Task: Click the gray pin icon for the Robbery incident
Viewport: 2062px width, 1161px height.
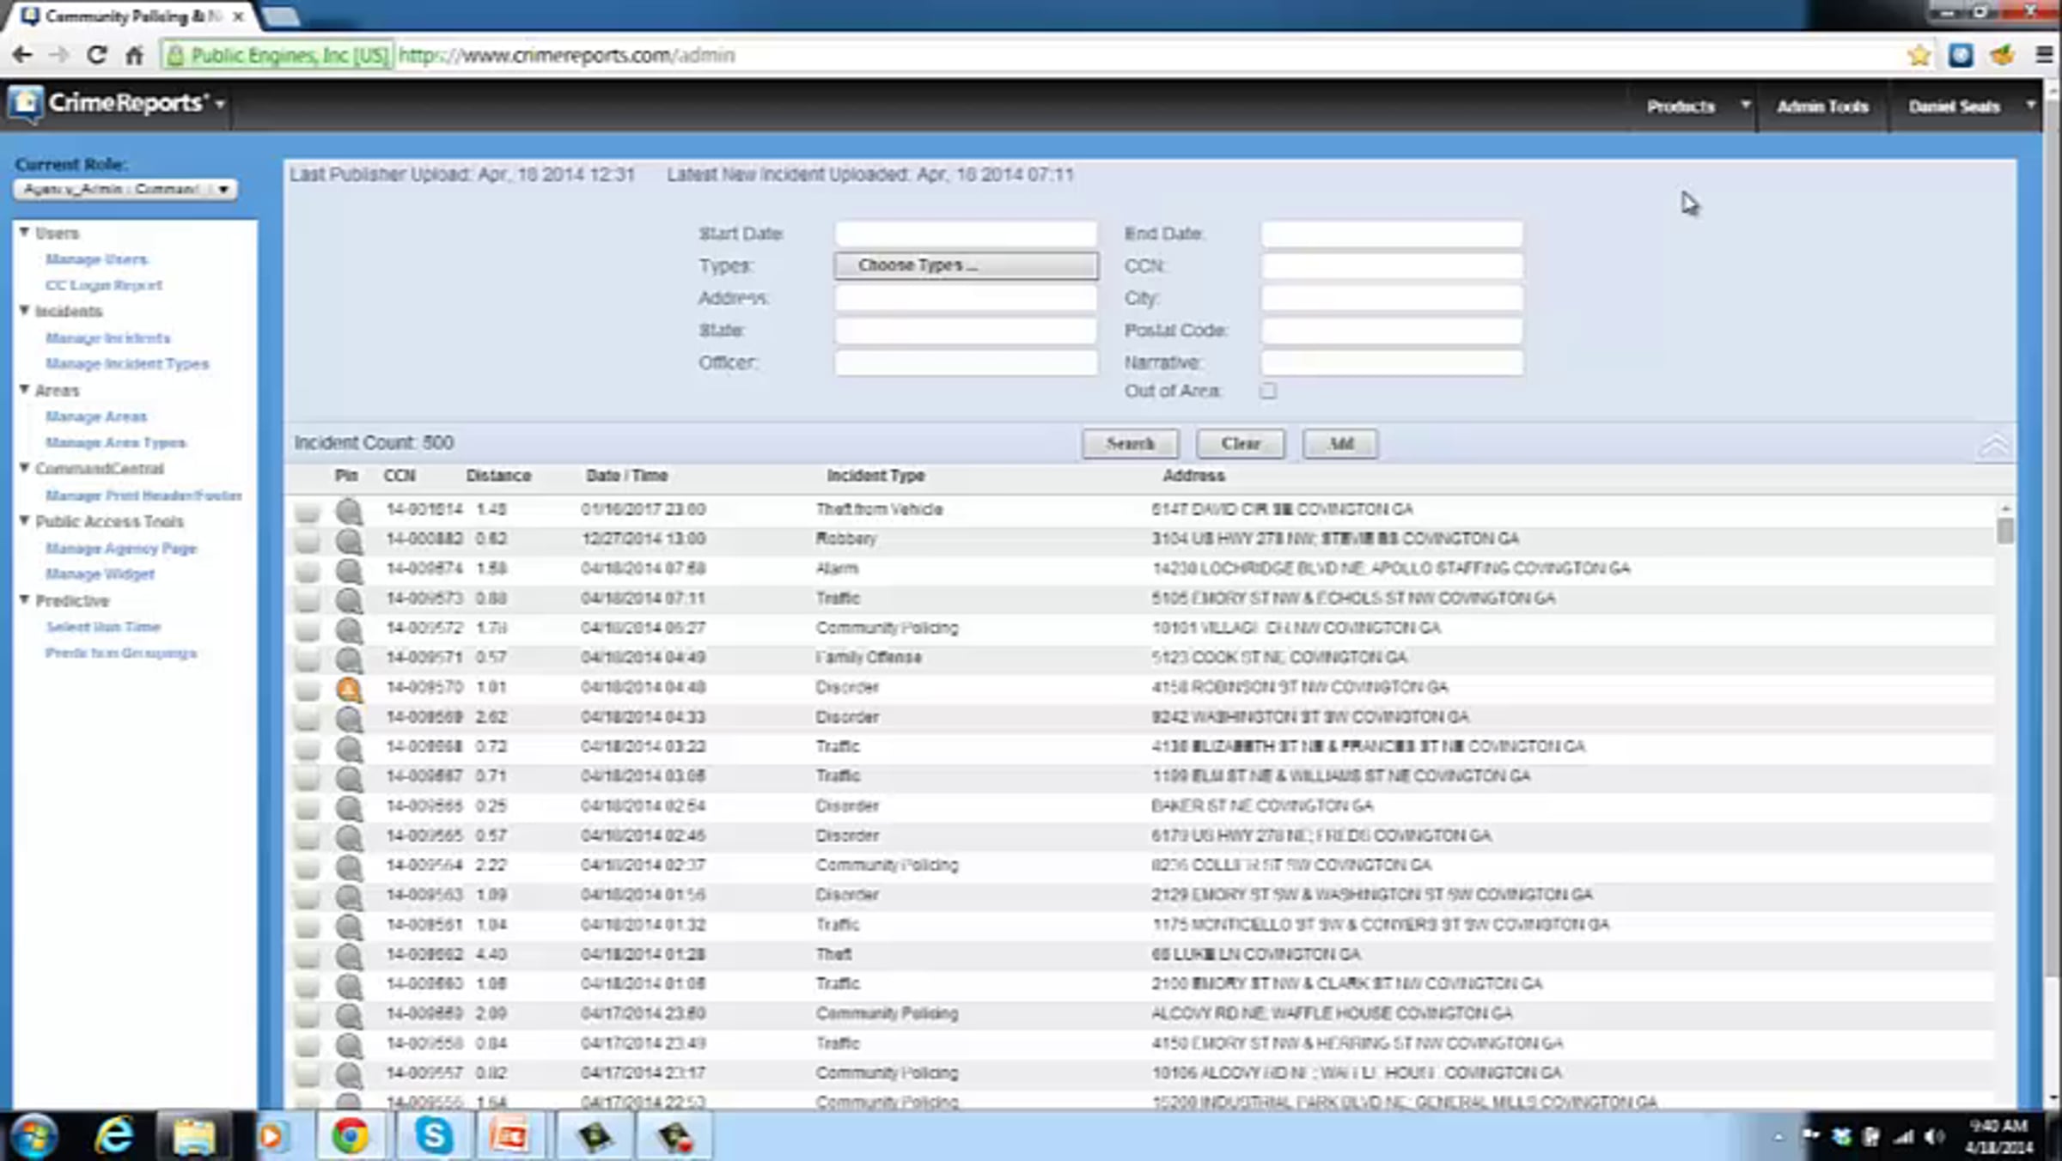Action: click(349, 540)
